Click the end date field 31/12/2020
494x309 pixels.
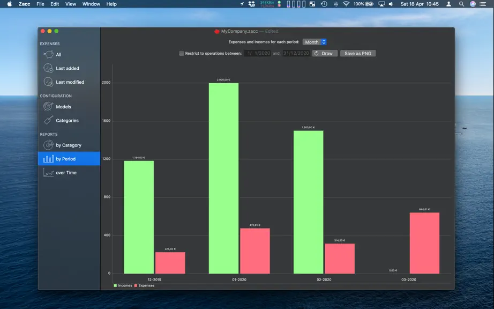click(x=296, y=53)
